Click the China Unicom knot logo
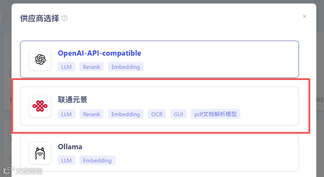324x177 pixels. (x=40, y=106)
